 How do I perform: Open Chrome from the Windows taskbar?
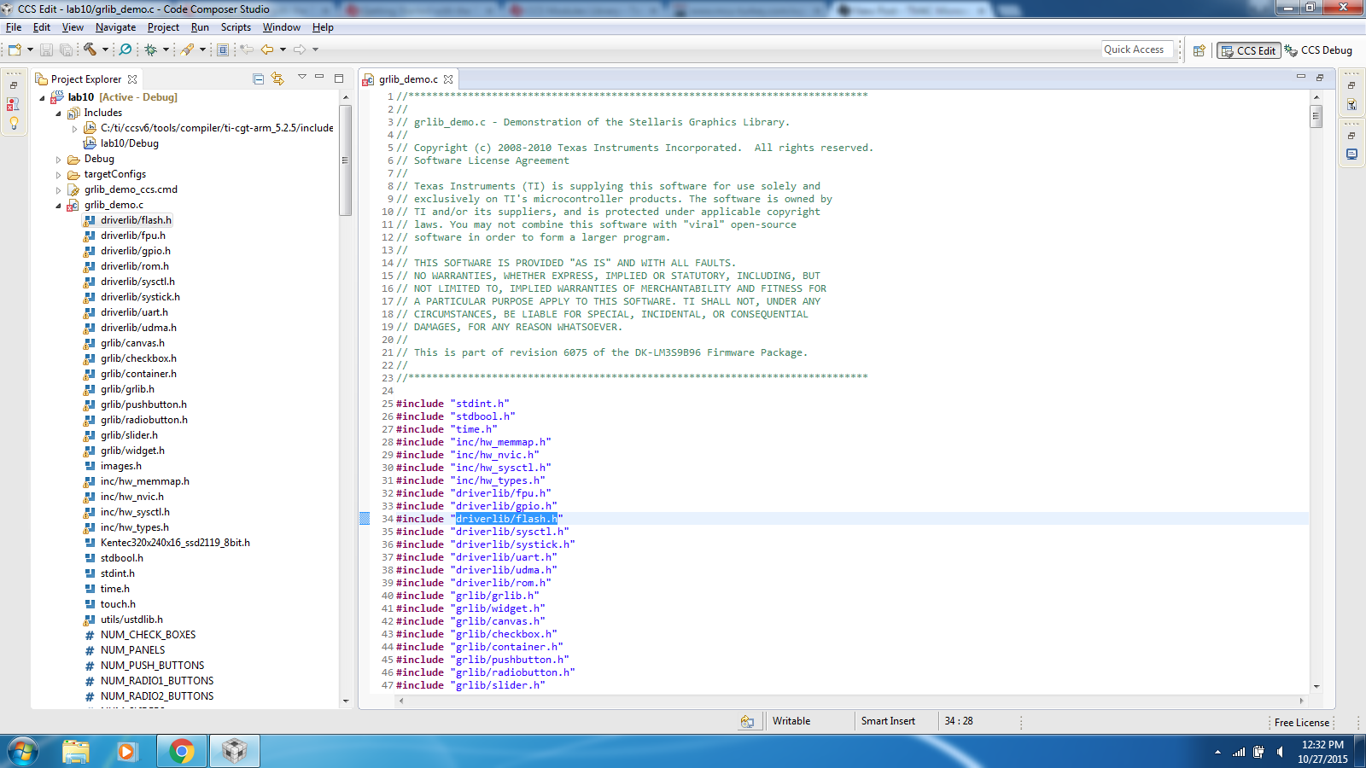181,751
